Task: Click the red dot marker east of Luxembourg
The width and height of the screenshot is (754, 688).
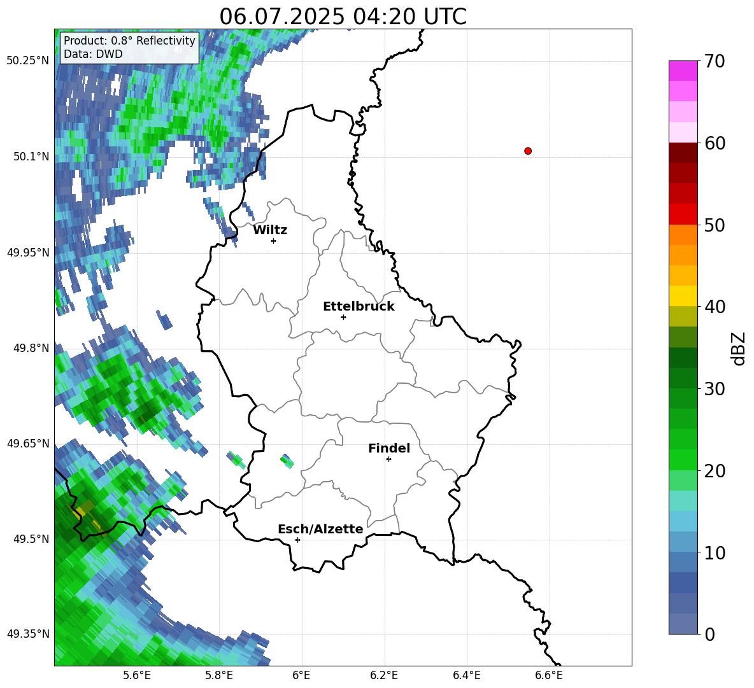Action: (528, 151)
